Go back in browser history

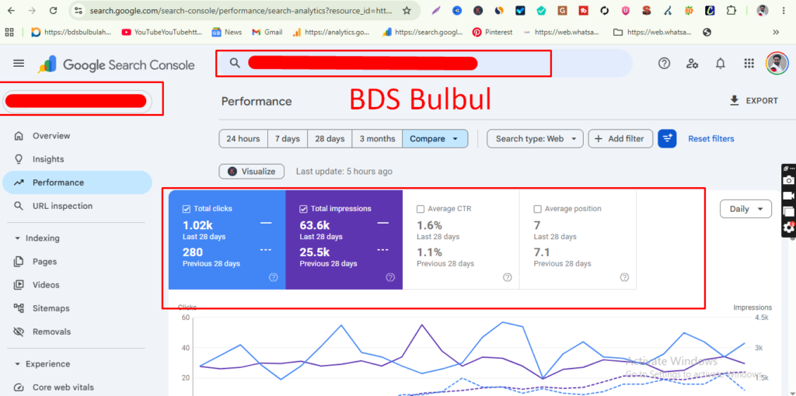[11, 10]
